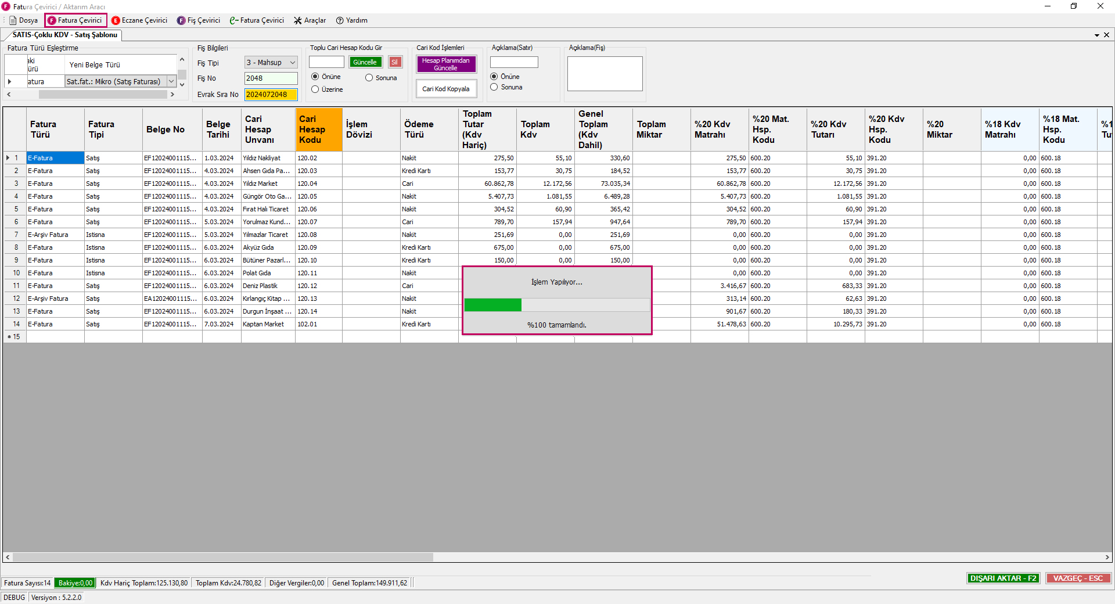
Task: Expand the Fiş Tipi Mahsup dropdown
Action: click(x=293, y=63)
